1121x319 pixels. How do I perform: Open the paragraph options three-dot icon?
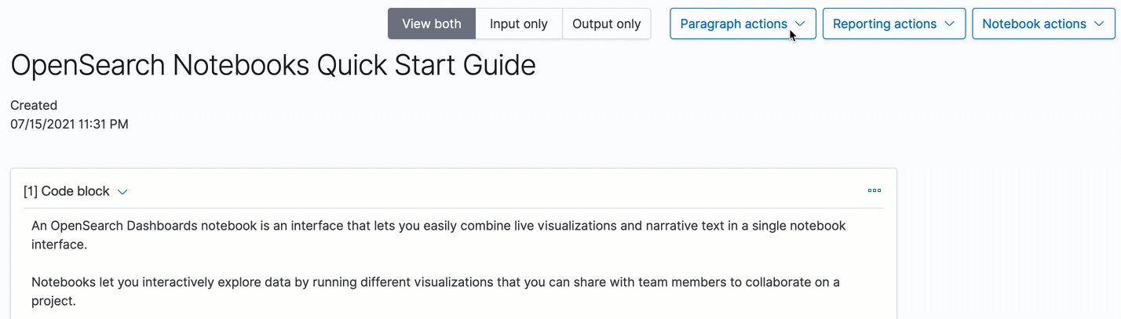pos(874,190)
